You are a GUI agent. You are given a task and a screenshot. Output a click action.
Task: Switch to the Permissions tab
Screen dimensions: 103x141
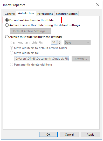pyautogui.click(x=45, y=14)
